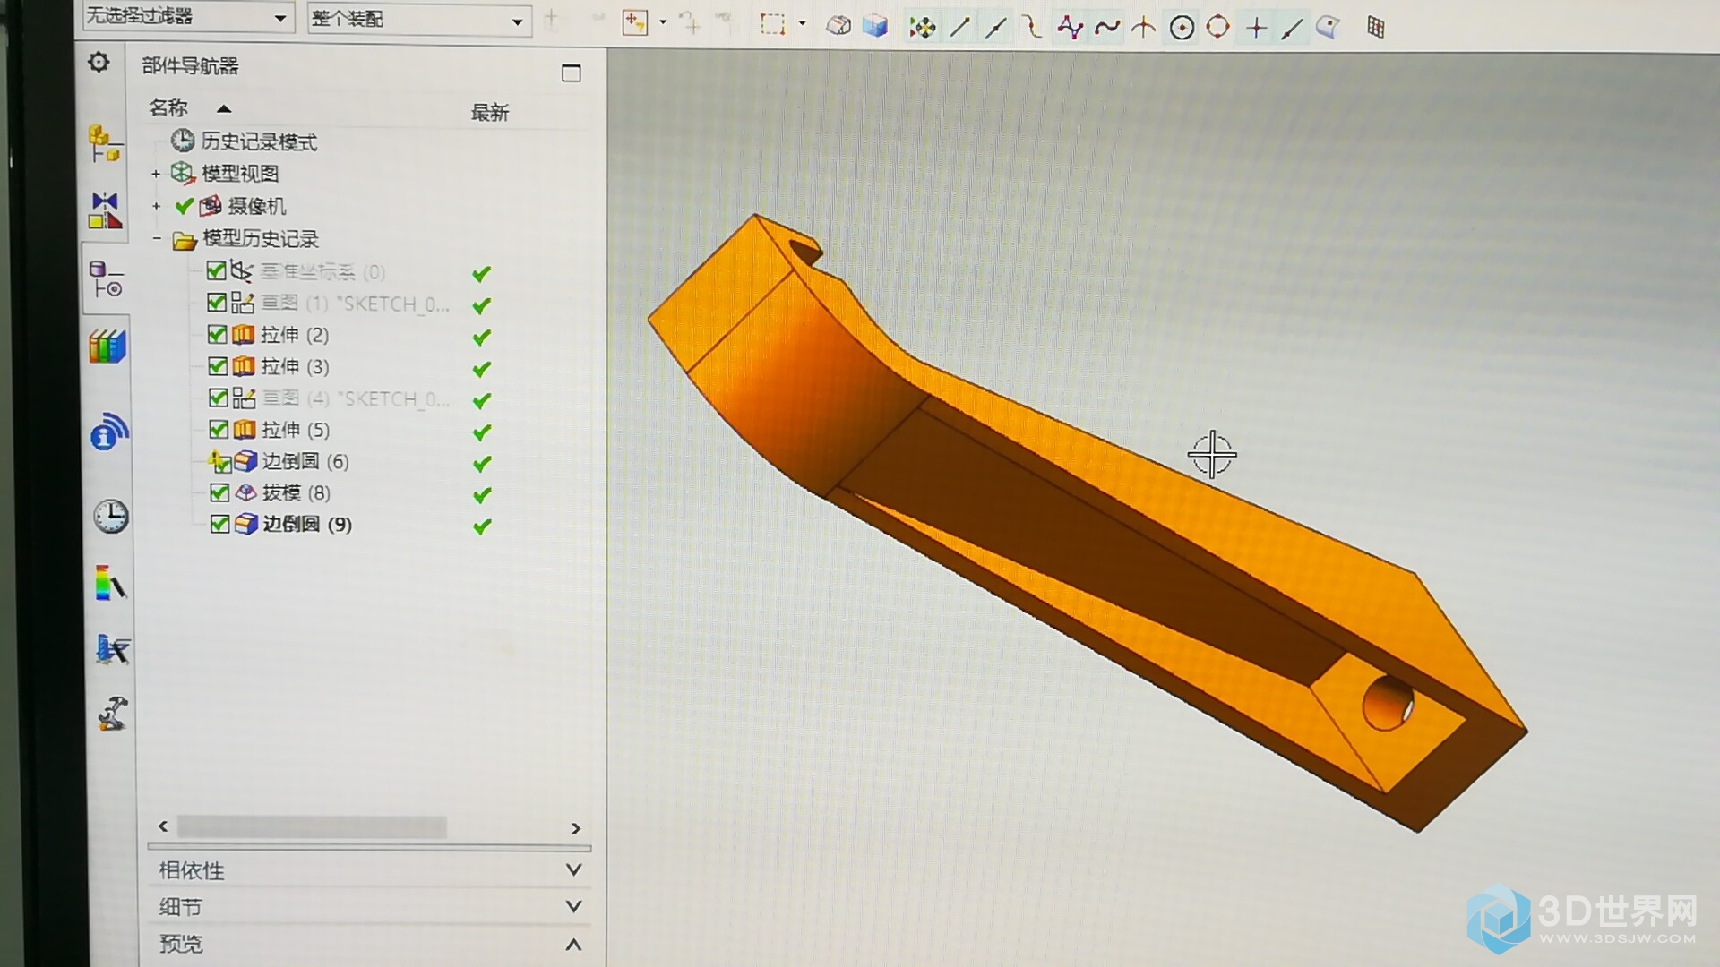Toggle the Quadrant Point snap icon

(x=1217, y=27)
